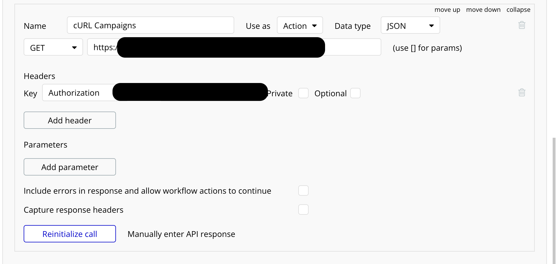
Task: Open the GET method dropdown
Action: pos(53,47)
